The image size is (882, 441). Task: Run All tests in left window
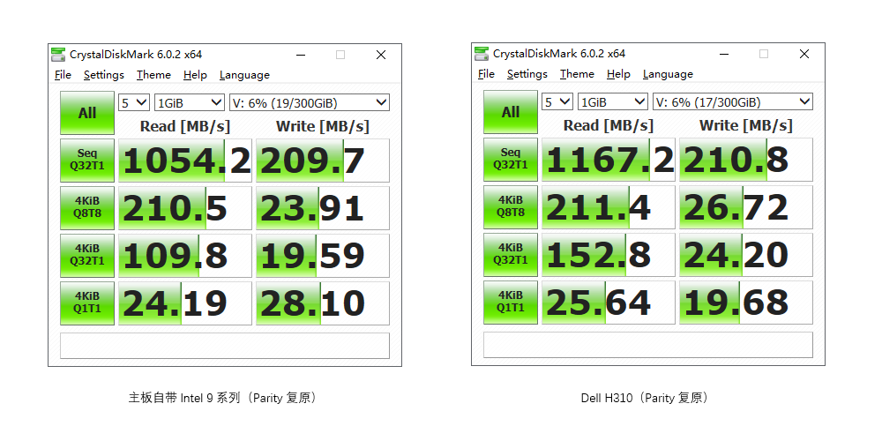(87, 113)
